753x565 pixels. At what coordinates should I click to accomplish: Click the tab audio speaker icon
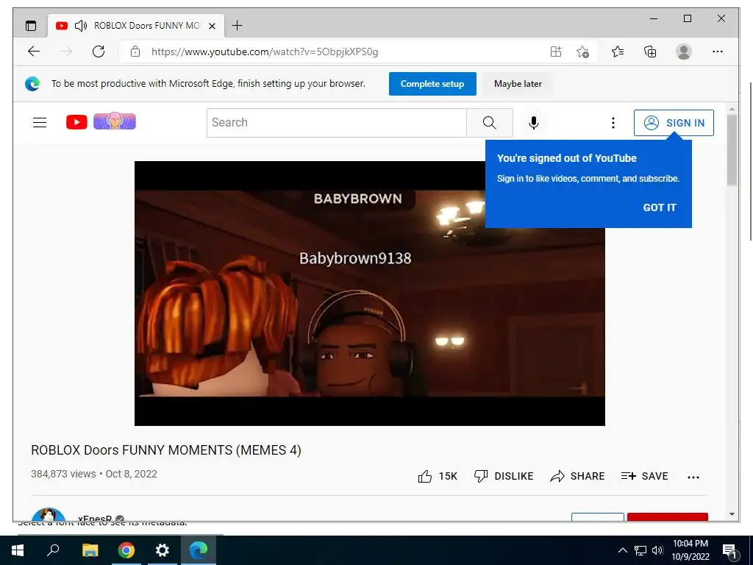click(81, 26)
